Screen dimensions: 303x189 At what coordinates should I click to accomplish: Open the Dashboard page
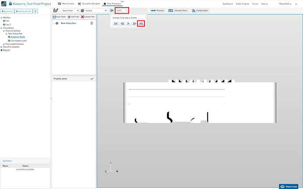[227, 4]
